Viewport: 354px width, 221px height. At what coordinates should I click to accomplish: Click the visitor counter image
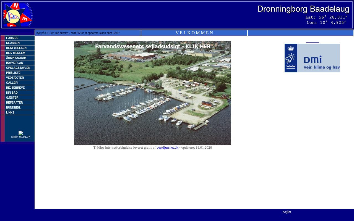point(21,133)
